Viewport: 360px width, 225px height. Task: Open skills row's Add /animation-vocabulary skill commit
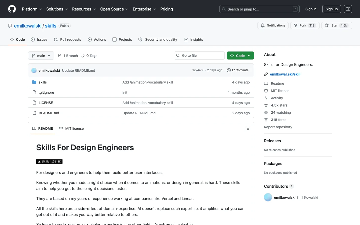(x=148, y=82)
